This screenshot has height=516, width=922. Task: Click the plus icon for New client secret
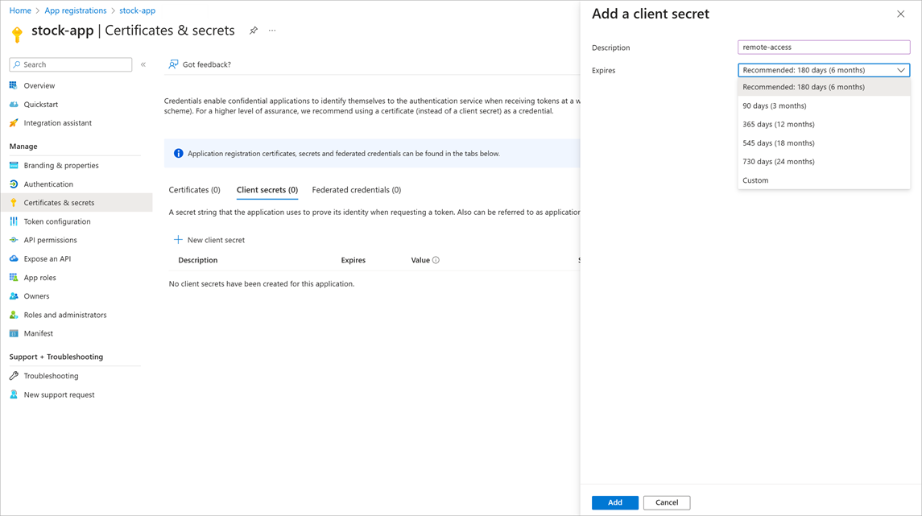(x=178, y=239)
